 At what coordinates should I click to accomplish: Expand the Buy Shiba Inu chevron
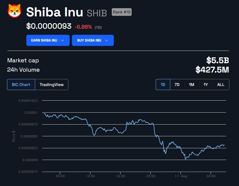pyautogui.click(x=106, y=40)
